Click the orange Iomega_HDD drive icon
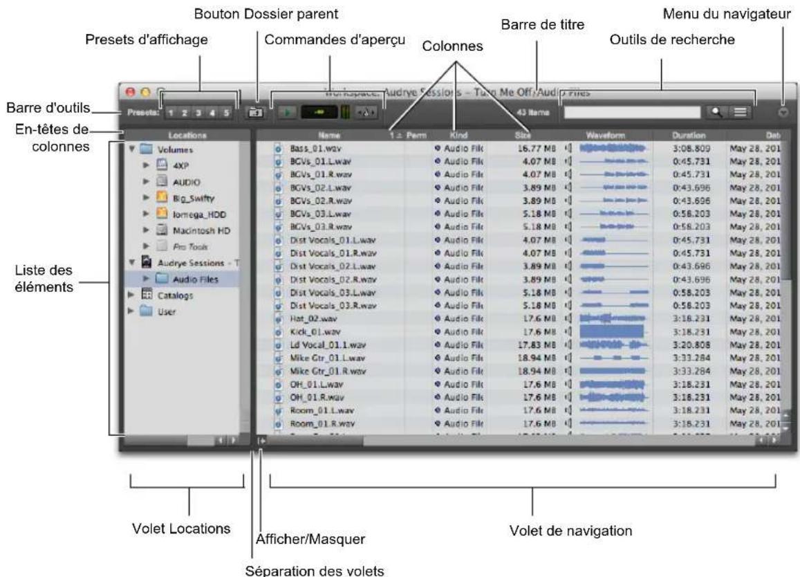800x577 pixels. coord(162,214)
